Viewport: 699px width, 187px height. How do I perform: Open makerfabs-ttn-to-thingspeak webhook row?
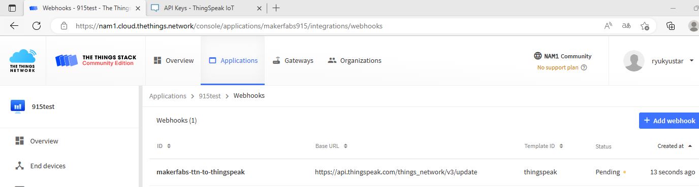tap(424, 172)
